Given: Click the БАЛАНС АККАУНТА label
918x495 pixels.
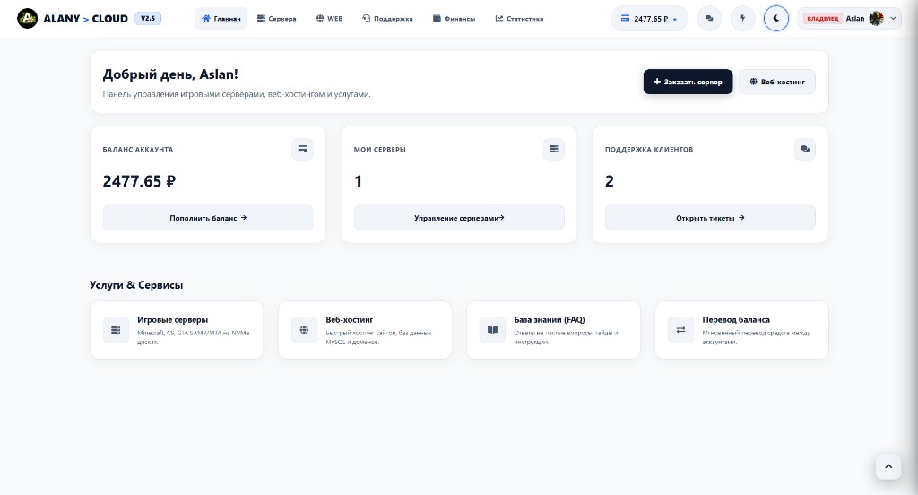Looking at the screenshot, I should tap(137, 150).
